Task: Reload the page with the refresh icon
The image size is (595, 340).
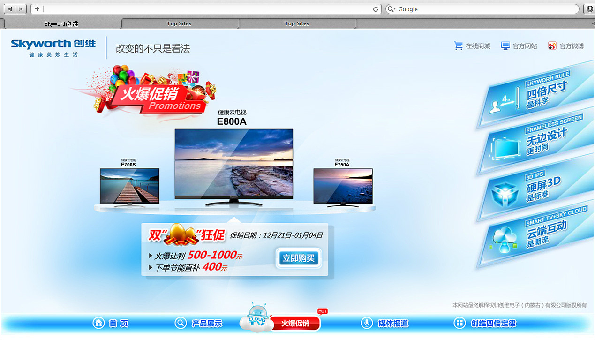Action: (376, 9)
